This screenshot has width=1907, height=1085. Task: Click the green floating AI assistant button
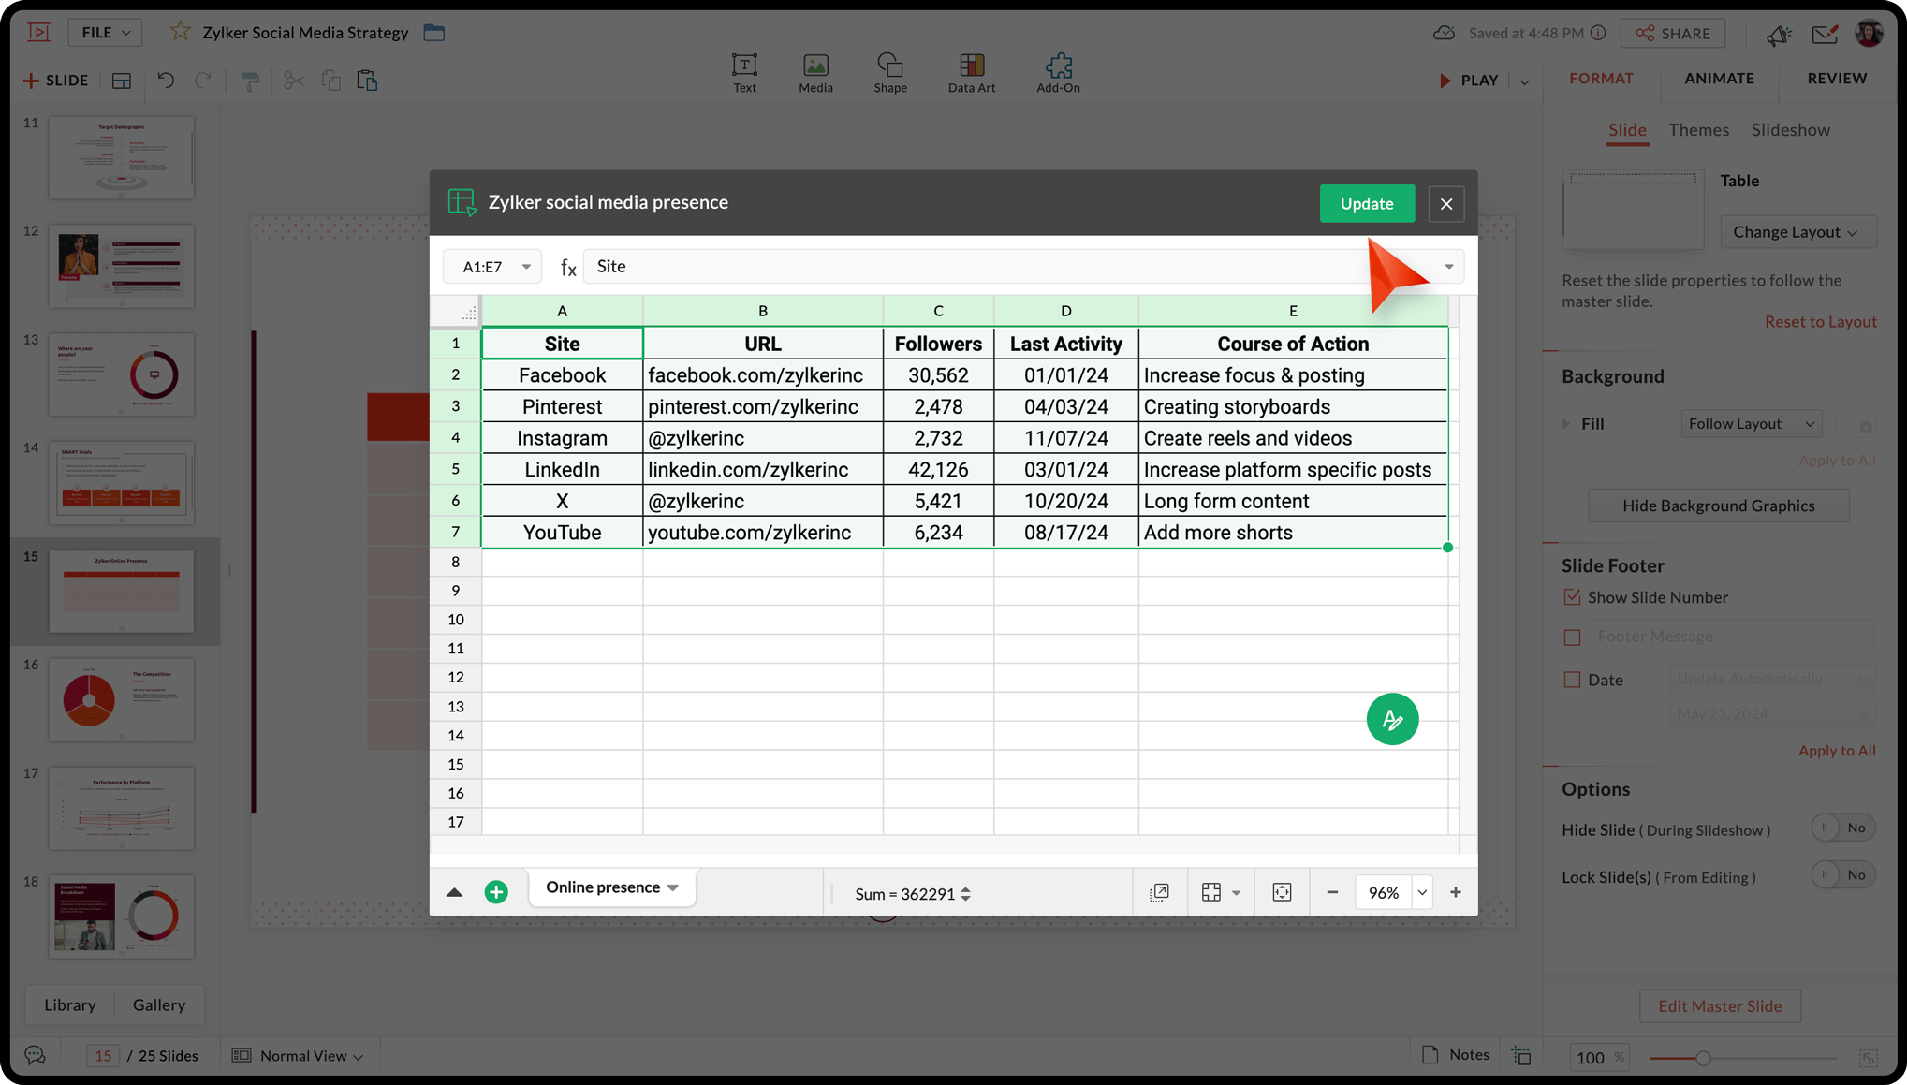1392,719
